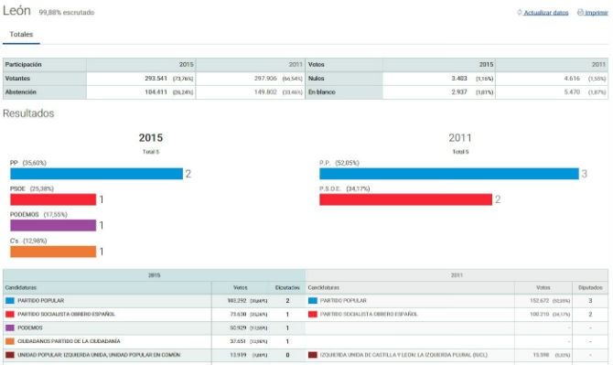The height and width of the screenshot is (365, 613).
Task: Click the red P.S.O.E. bar in 2011 chart
Action: click(x=406, y=199)
